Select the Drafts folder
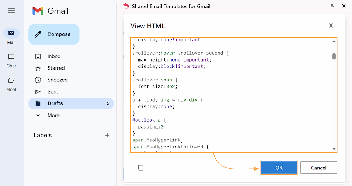 pos(71,103)
